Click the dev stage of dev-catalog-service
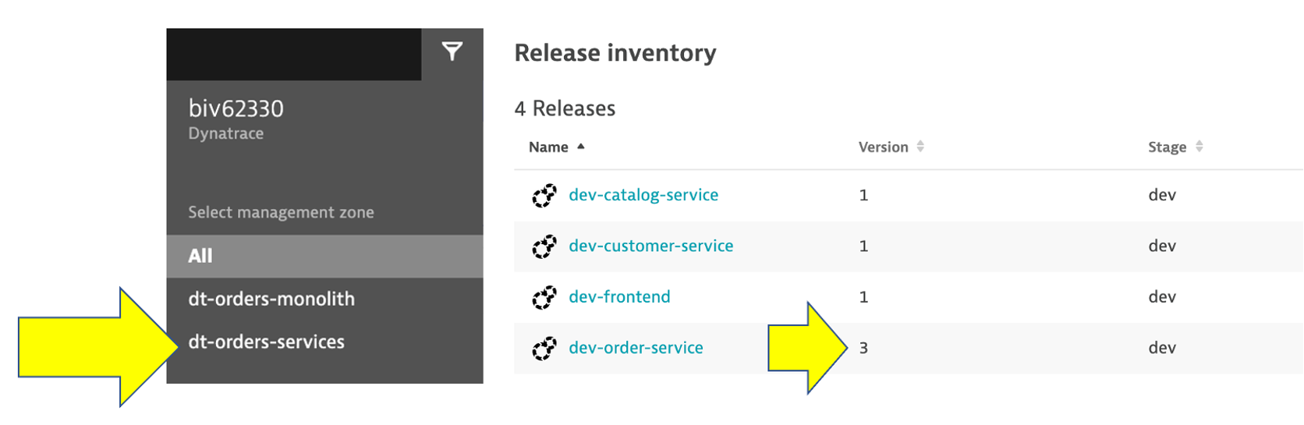Image resolution: width=1304 pixels, height=425 pixels. 1162,196
